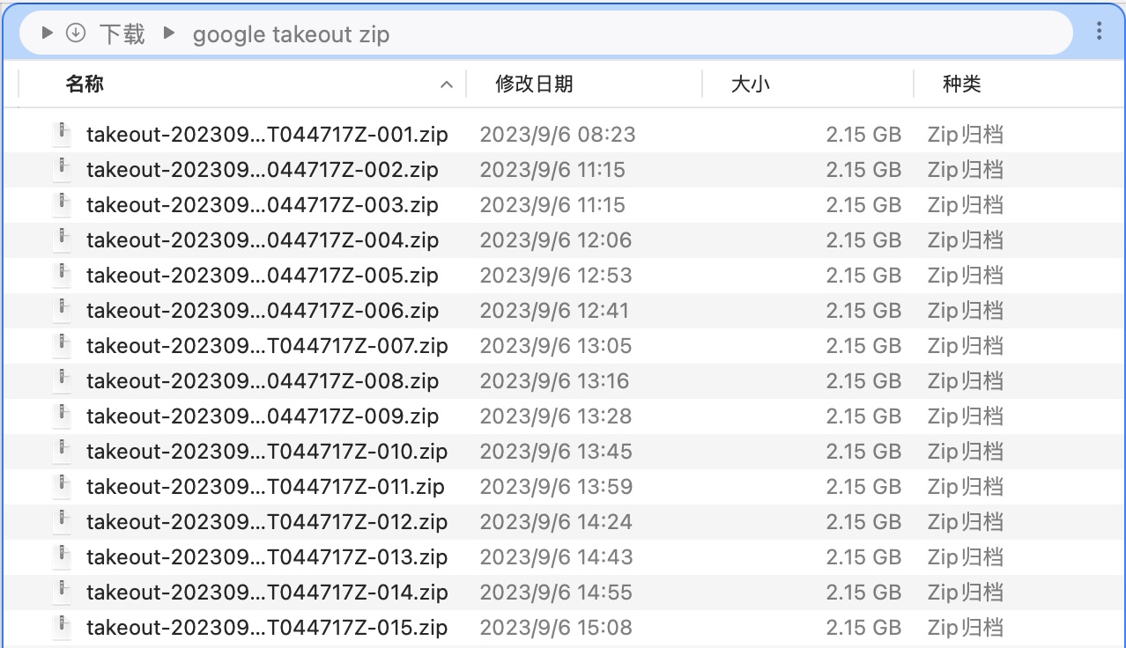
Task: Click the zip icon of takeout 007.zip
Action: [x=62, y=344]
